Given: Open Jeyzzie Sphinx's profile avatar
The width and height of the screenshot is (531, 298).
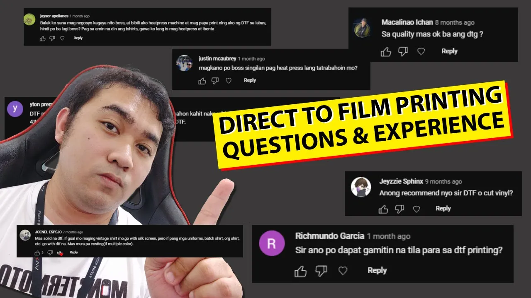Looking at the screenshot, I should click(x=360, y=187).
